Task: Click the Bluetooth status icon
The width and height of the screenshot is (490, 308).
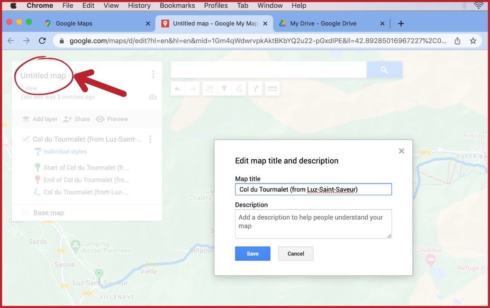Action: coord(464,5)
